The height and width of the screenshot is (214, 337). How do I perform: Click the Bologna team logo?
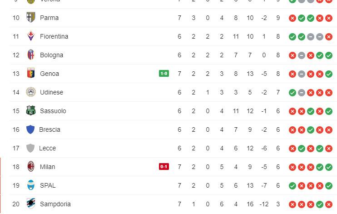tap(31, 55)
